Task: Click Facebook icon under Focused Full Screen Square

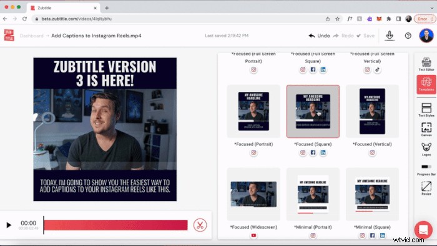Action: [x=313, y=70]
